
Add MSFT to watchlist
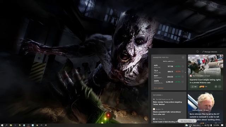(183, 77)
